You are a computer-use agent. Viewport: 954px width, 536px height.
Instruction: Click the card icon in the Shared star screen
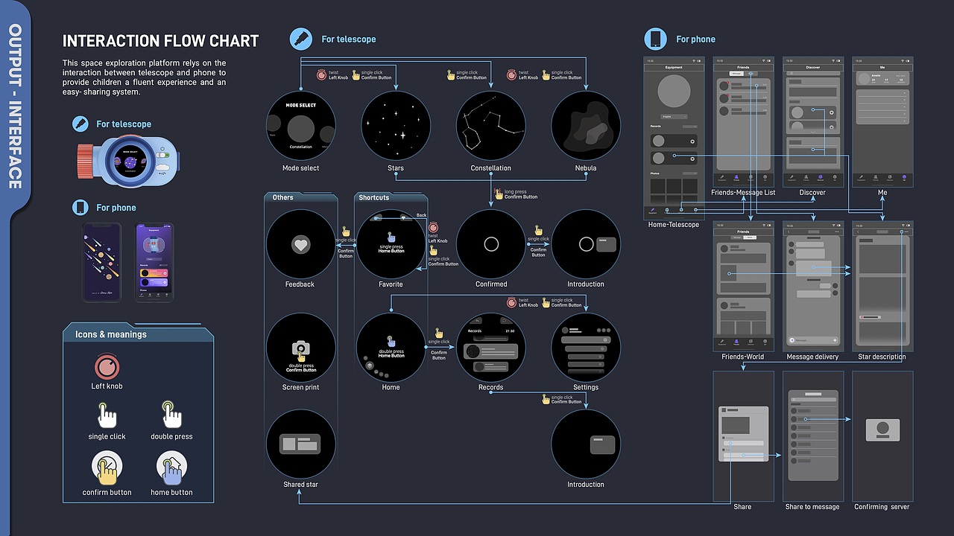coord(300,444)
